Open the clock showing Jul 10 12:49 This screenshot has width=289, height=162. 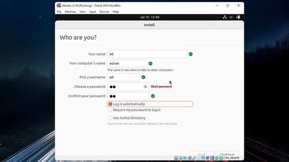[149, 17]
